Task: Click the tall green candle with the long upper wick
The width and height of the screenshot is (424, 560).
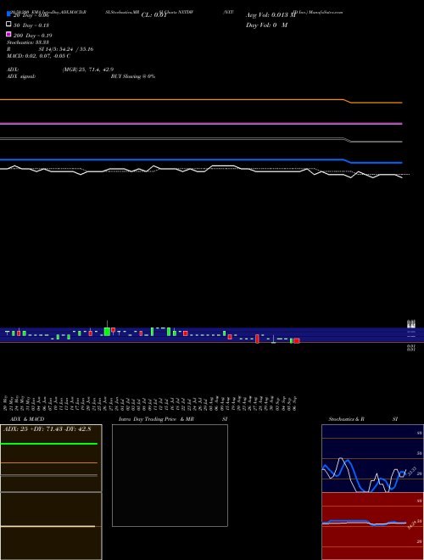Action: coord(107,328)
